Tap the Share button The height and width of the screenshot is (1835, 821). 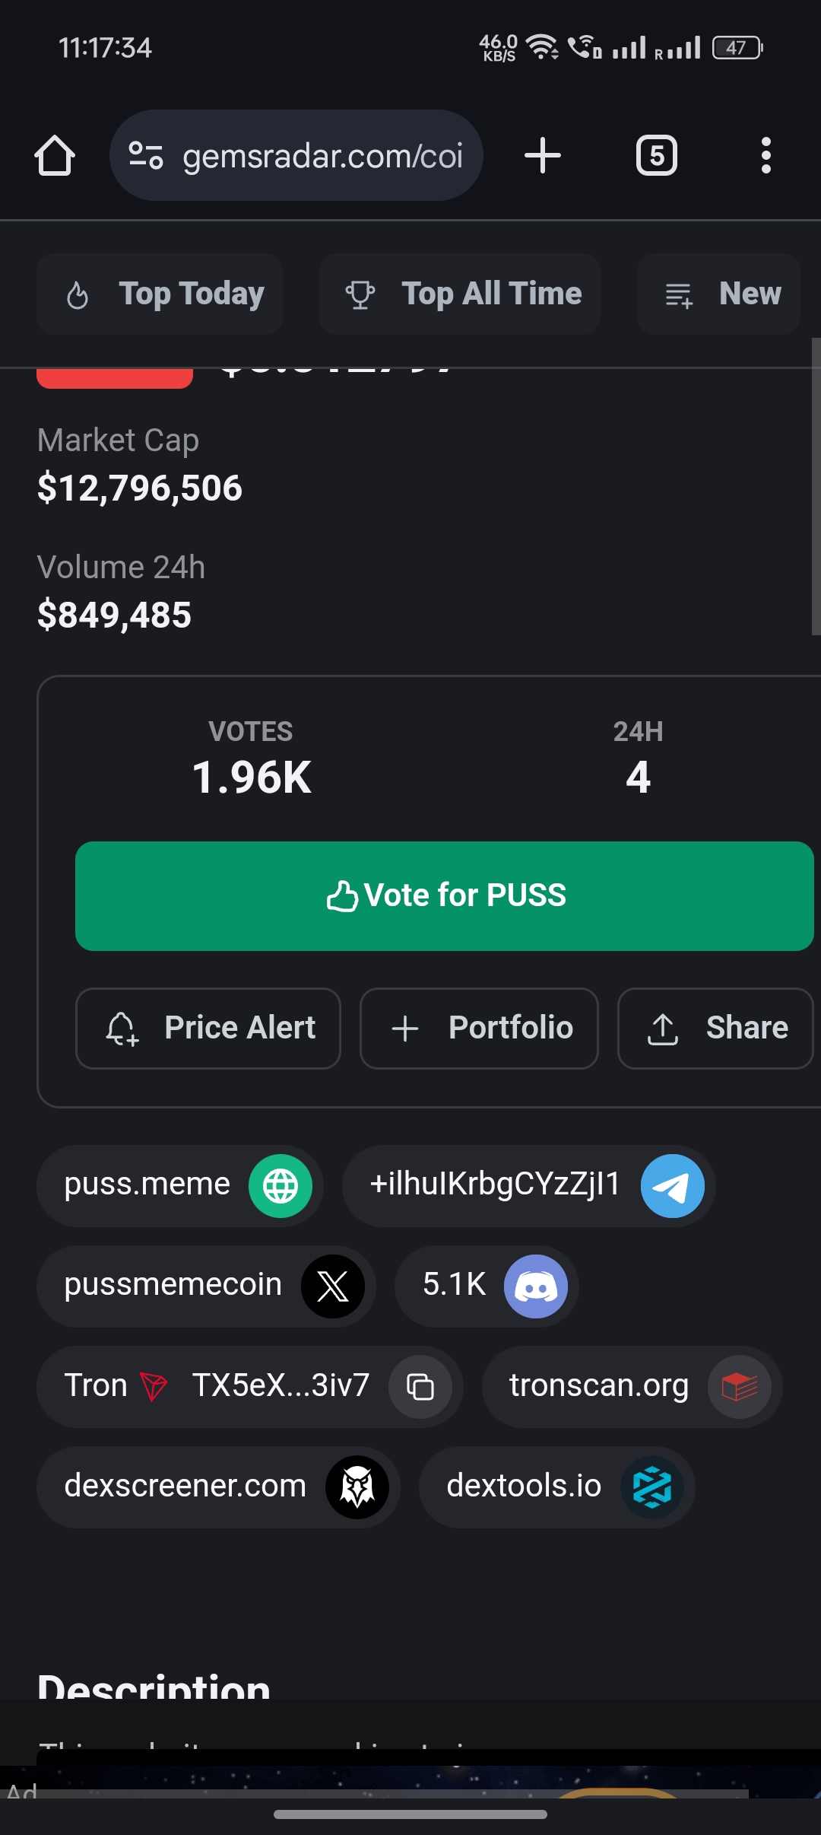coord(715,1029)
